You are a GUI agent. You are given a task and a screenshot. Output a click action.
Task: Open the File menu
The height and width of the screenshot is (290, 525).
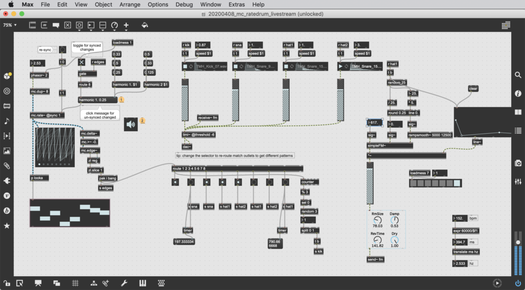[45, 4]
